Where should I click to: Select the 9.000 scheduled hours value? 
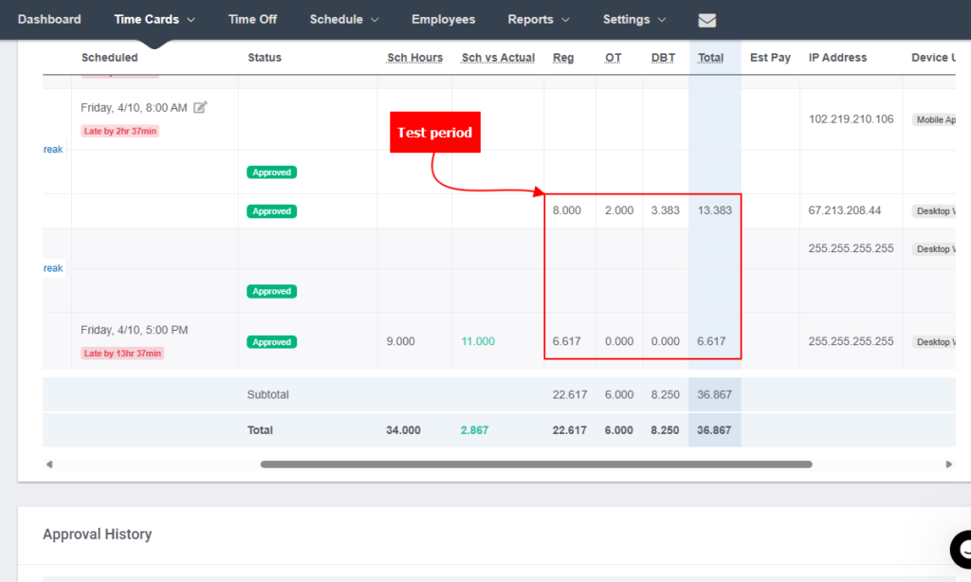pyautogui.click(x=401, y=341)
